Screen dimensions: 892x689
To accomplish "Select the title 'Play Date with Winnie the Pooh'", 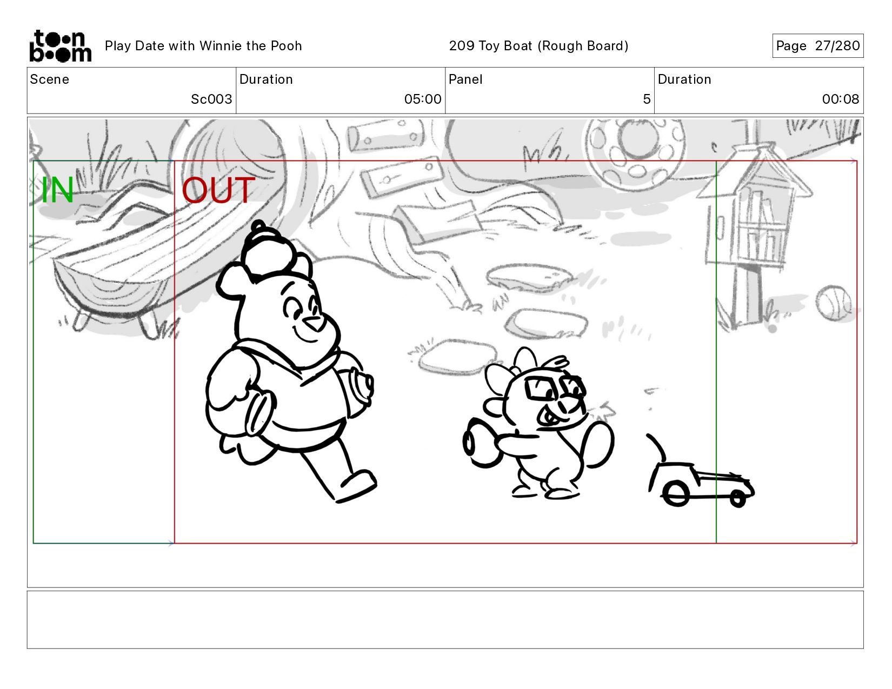I will pyautogui.click(x=203, y=46).
